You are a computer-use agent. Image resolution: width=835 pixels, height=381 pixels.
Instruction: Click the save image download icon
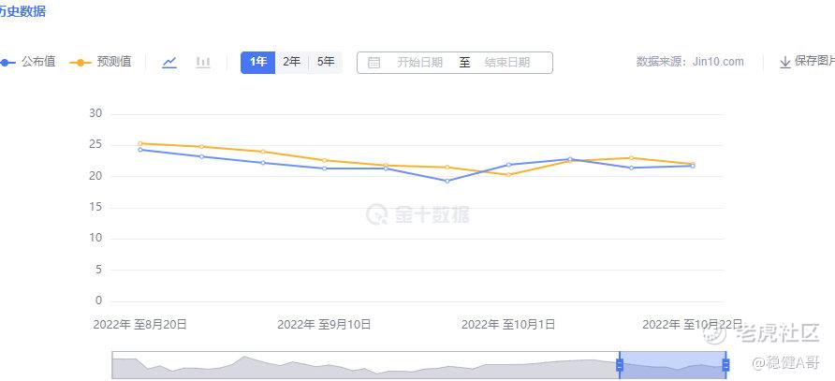point(785,63)
